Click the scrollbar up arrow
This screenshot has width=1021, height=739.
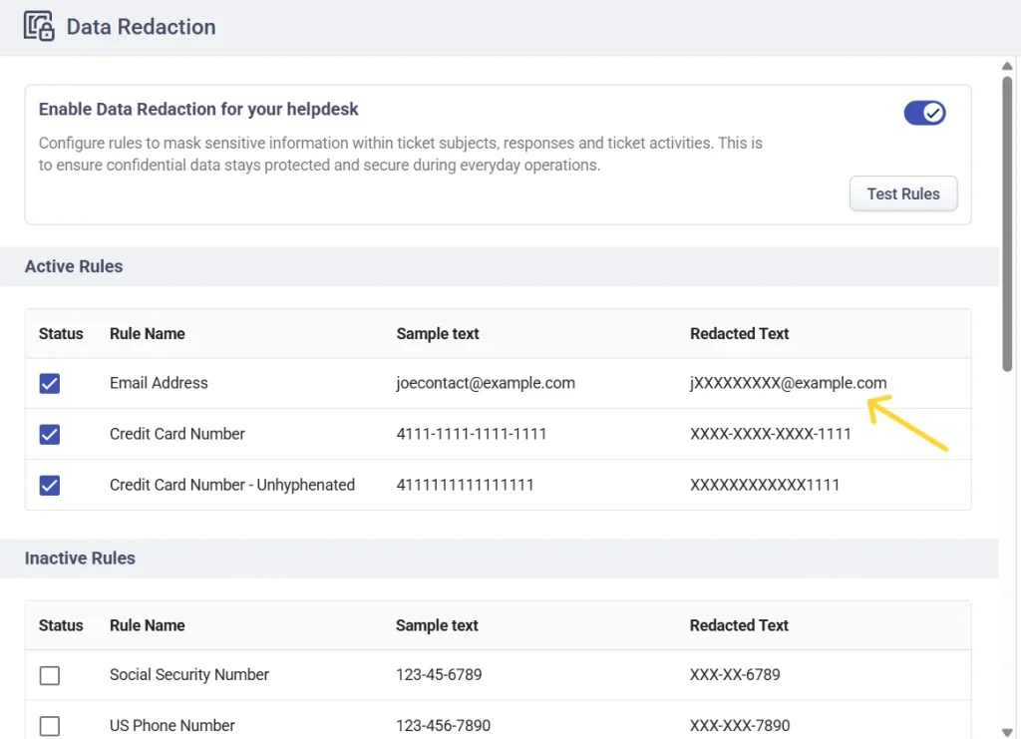(x=1007, y=66)
